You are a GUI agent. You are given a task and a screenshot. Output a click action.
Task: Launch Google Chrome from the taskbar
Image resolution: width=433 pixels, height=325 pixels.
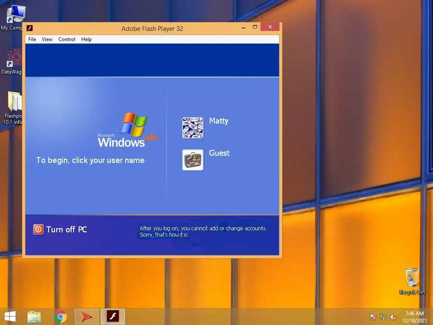click(60, 317)
